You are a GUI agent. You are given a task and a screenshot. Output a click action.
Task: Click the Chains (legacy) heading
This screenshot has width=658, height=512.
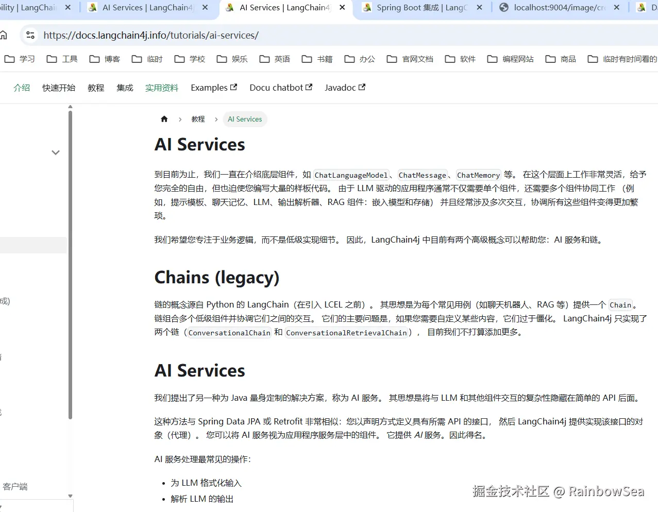pos(217,277)
